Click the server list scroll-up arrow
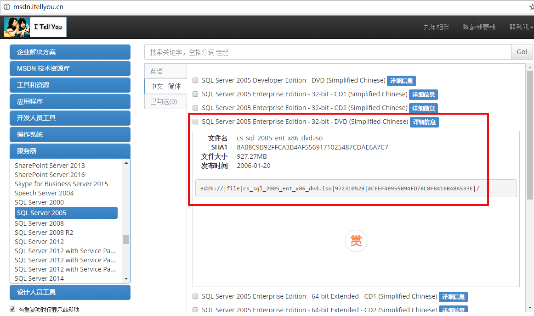 (126, 163)
